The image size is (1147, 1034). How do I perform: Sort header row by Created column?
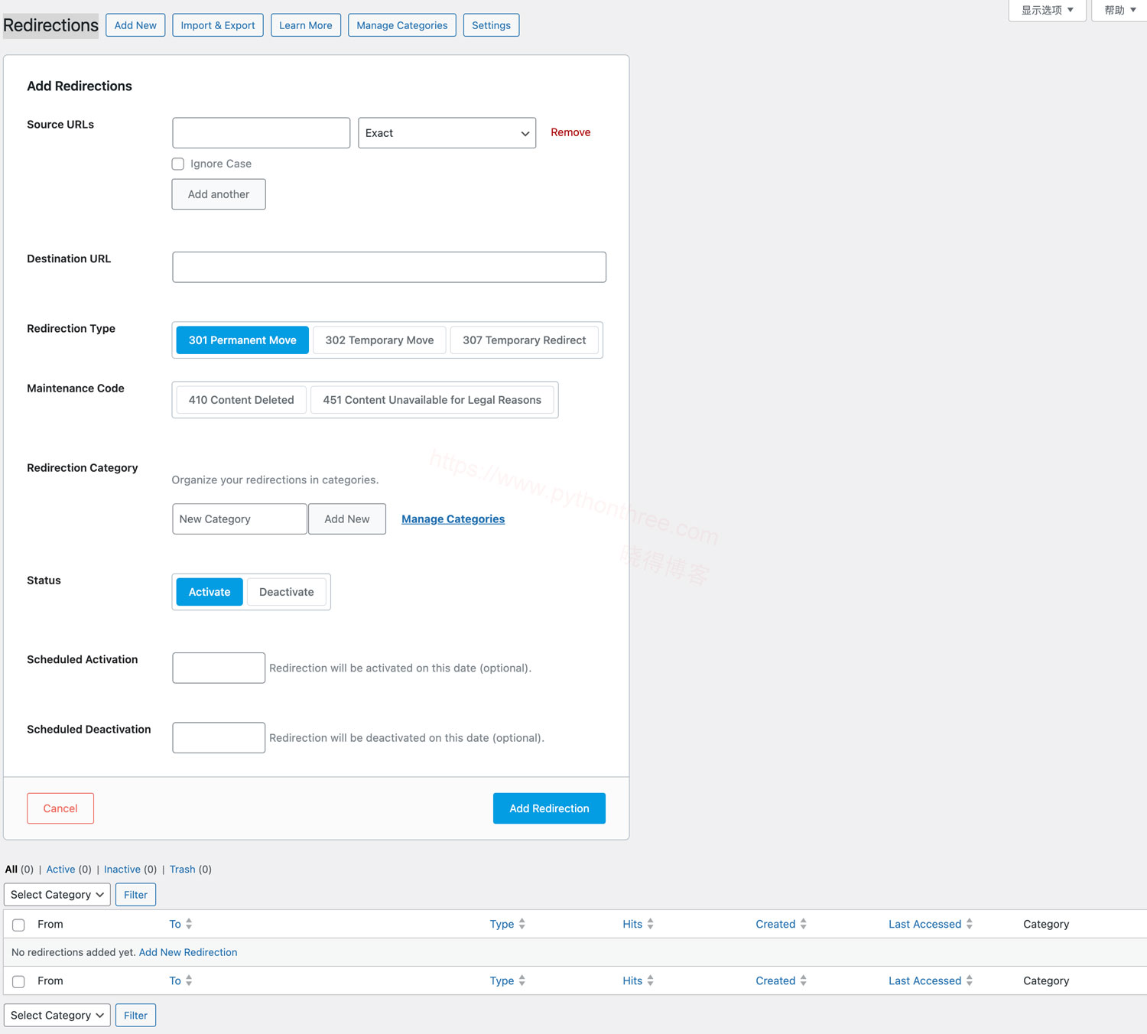click(775, 924)
